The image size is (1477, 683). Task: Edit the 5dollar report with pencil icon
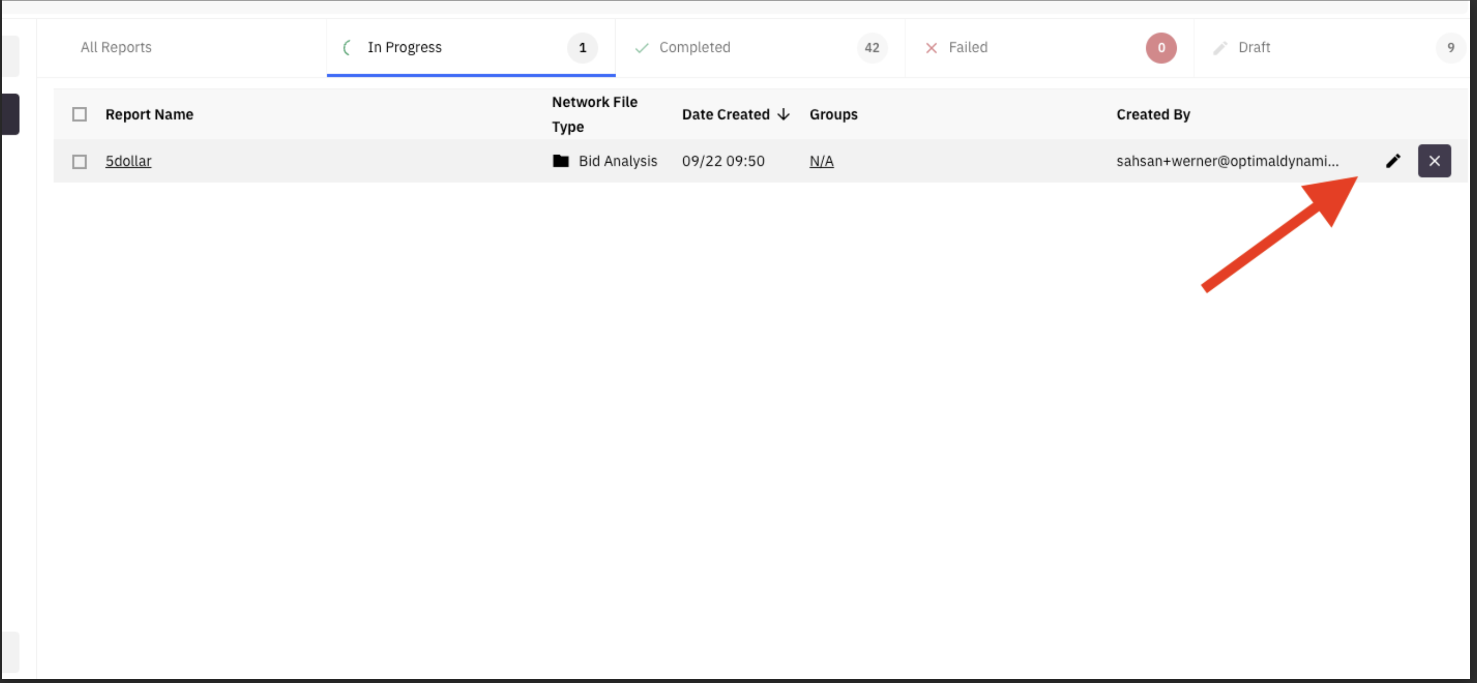pyautogui.click(x=1393, y=161)
